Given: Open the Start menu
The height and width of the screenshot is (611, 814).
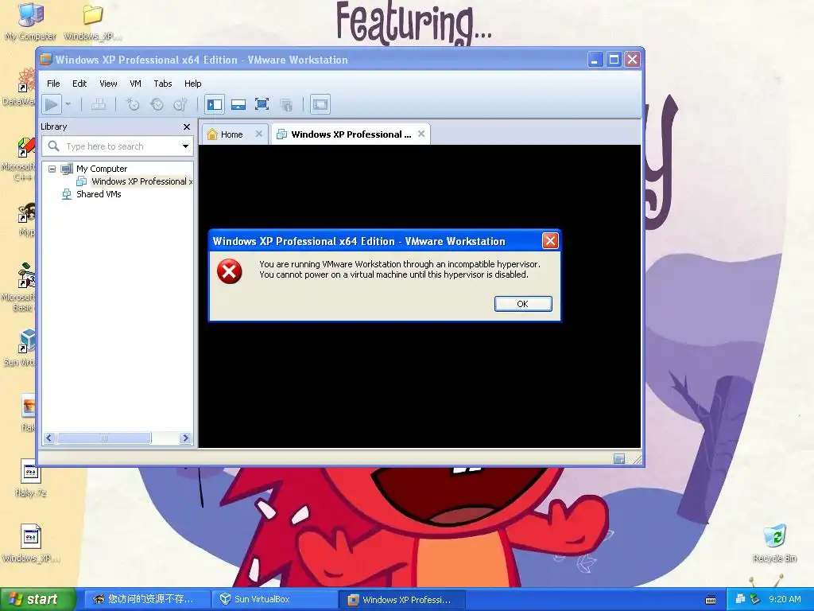Looking at the screenshot, I should pyautogui.click(x=37, y=599).
